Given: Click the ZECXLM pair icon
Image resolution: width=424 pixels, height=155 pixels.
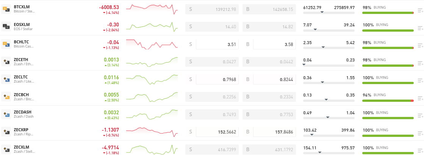Looking at the screenshot, I should click(x=6, y=149).
